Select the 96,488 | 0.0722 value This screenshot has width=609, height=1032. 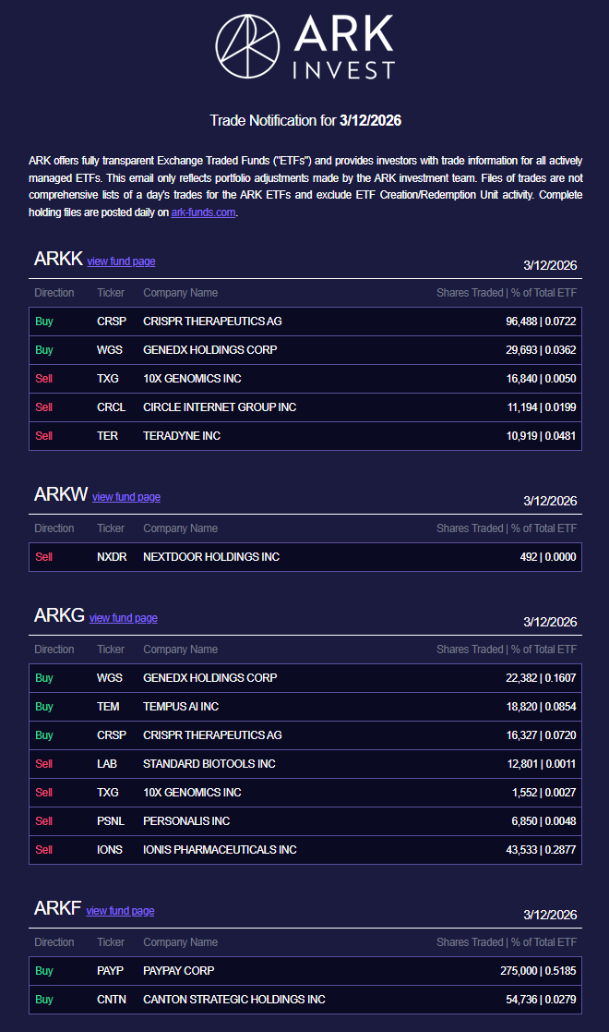(541, 322)
